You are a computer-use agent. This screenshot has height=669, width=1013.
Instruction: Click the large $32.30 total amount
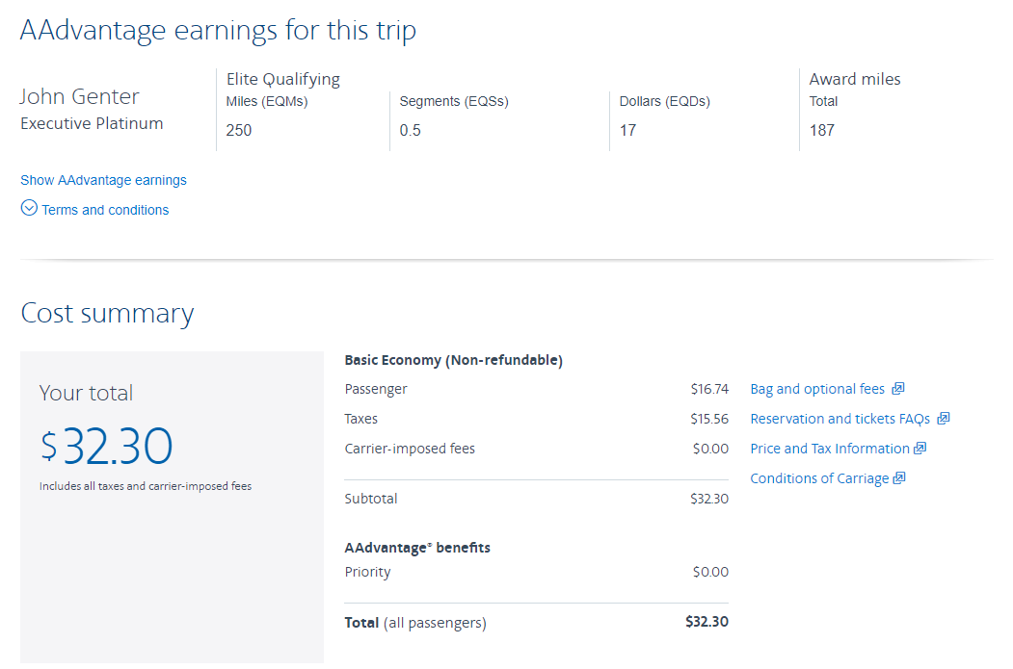(x=106, y=445)
